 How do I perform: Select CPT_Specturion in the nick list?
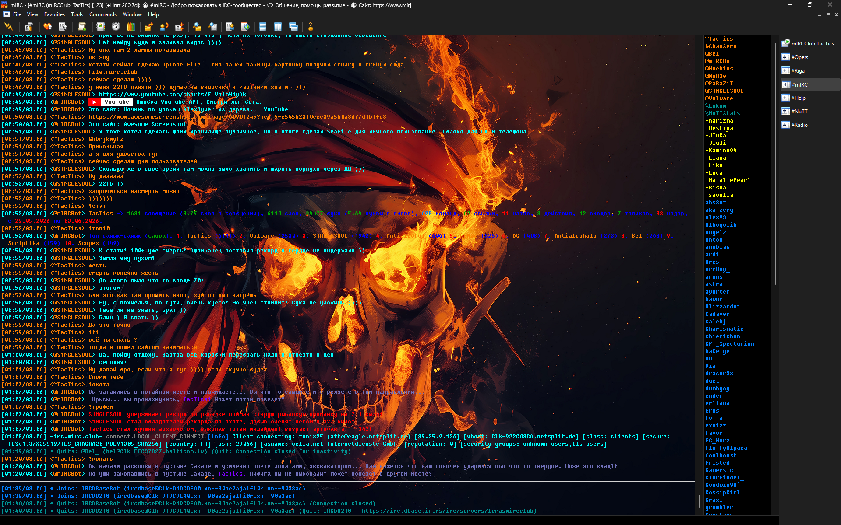[x=729, y=344]
